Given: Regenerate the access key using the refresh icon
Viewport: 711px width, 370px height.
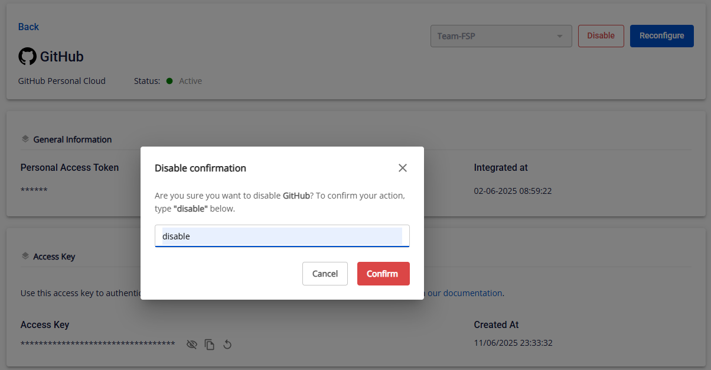Looking at the screenshot, I should click(227, 344).
